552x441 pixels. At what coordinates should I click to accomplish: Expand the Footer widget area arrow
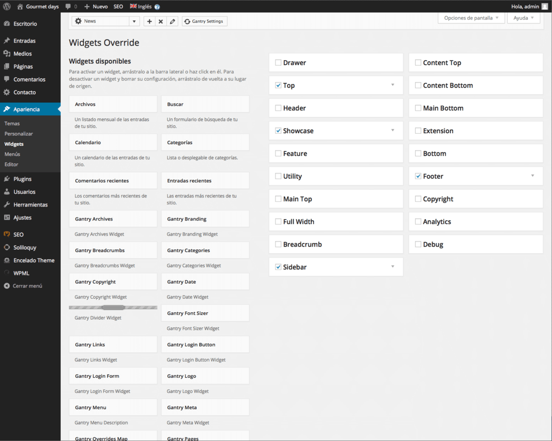pyautogui.click(x=532, y=175)
